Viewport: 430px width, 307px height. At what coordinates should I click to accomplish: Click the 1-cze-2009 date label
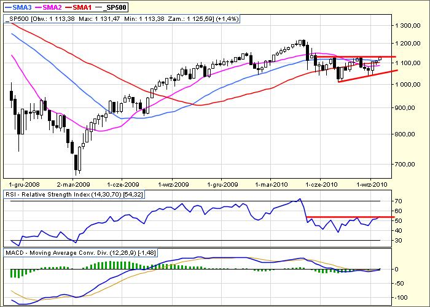pos(123,184)
